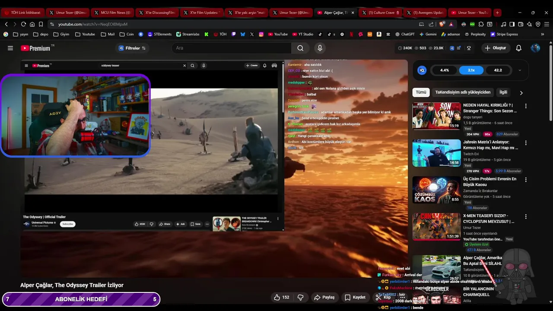The image size is (553, 311).
Task: Show hidden bookmarks with double chevron
Action: [x=543, y=34]
